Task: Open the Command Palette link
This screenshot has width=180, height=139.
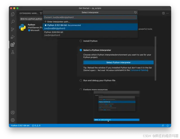Action: click(x=139, y=70)
